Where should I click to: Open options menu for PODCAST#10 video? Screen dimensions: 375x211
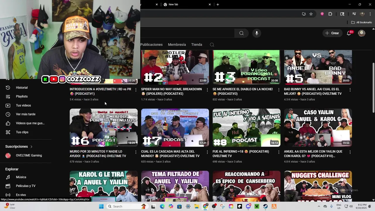point(350,152)
